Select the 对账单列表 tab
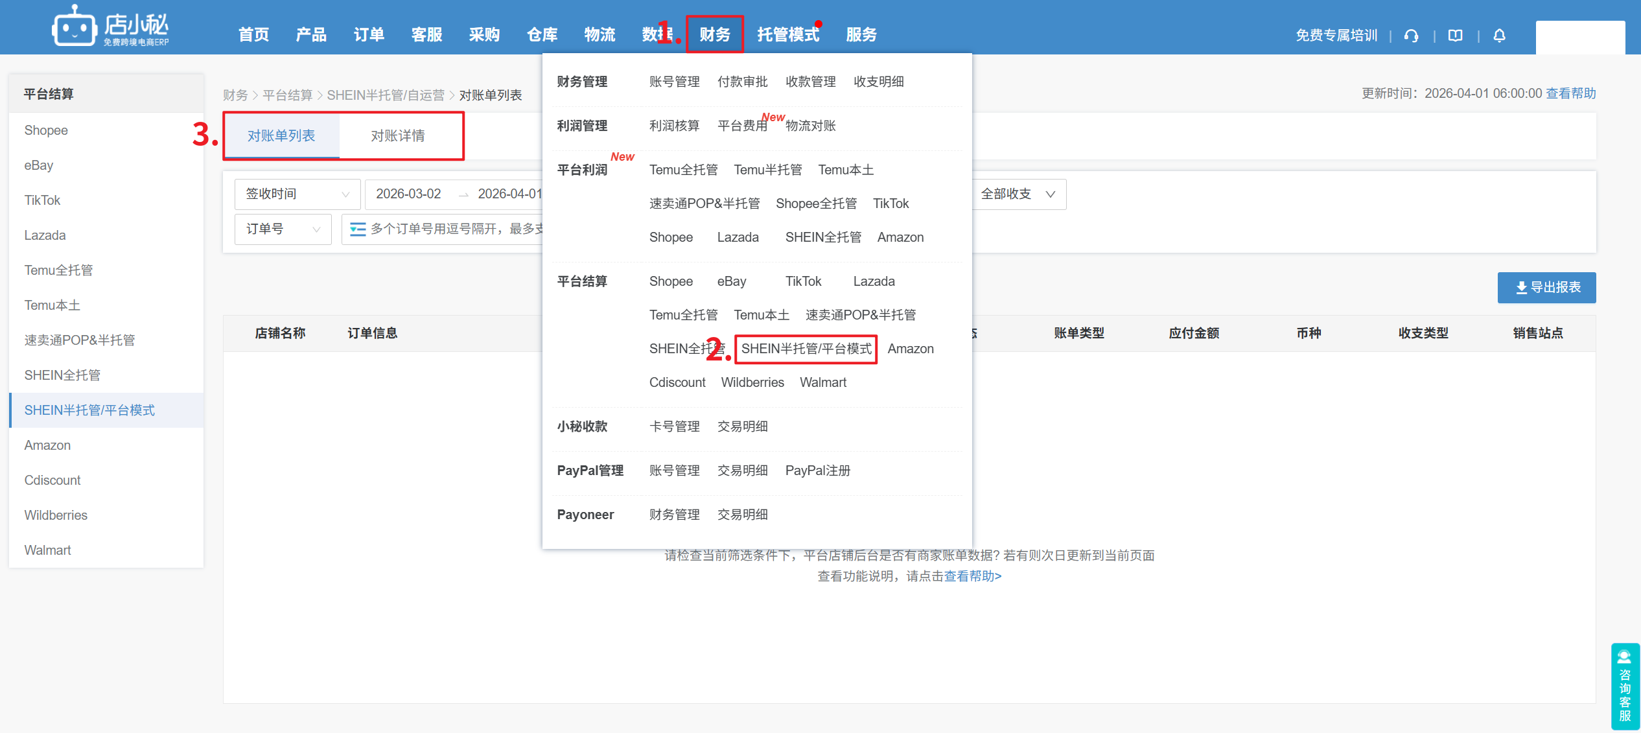This screenshot has width=1641, height=733. 281,135
